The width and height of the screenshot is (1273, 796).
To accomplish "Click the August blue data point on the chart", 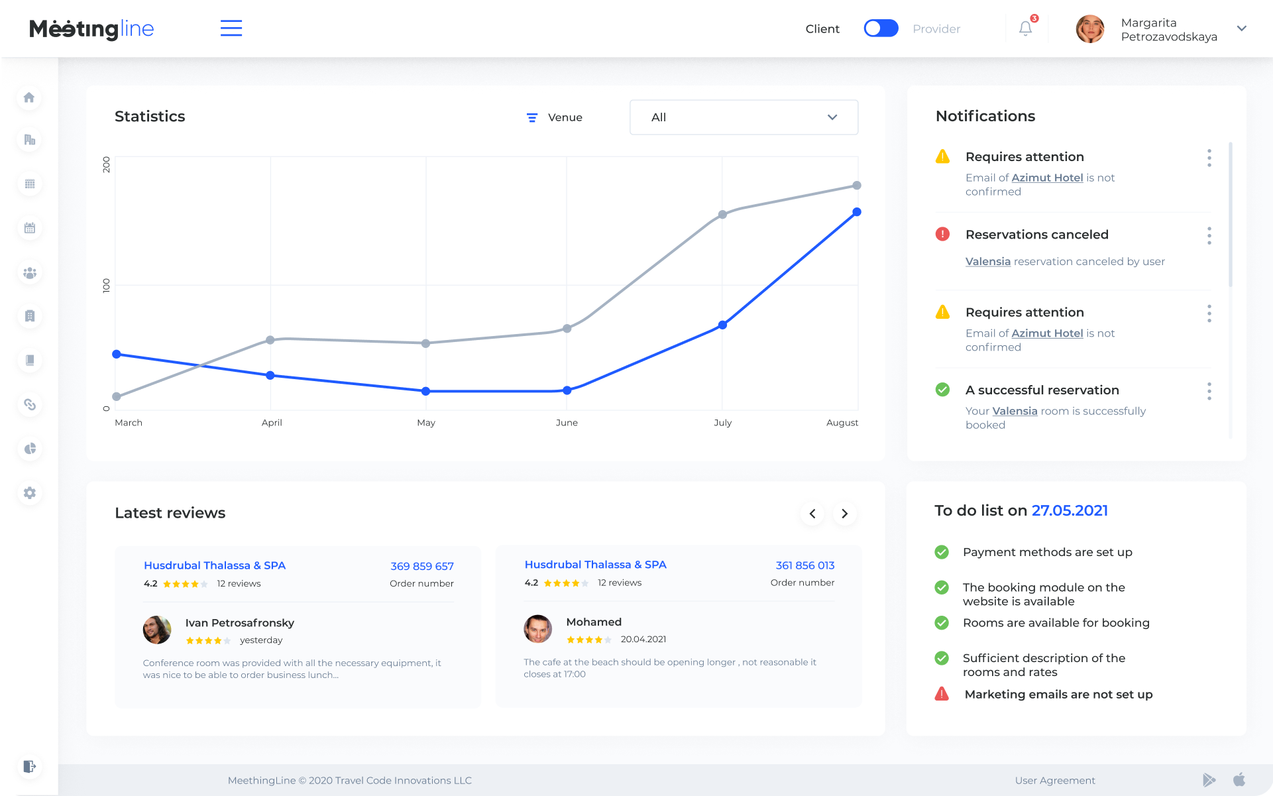I will tap(856, 212).
